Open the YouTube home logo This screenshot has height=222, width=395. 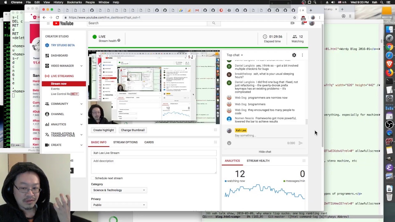[x=63, y=23]
